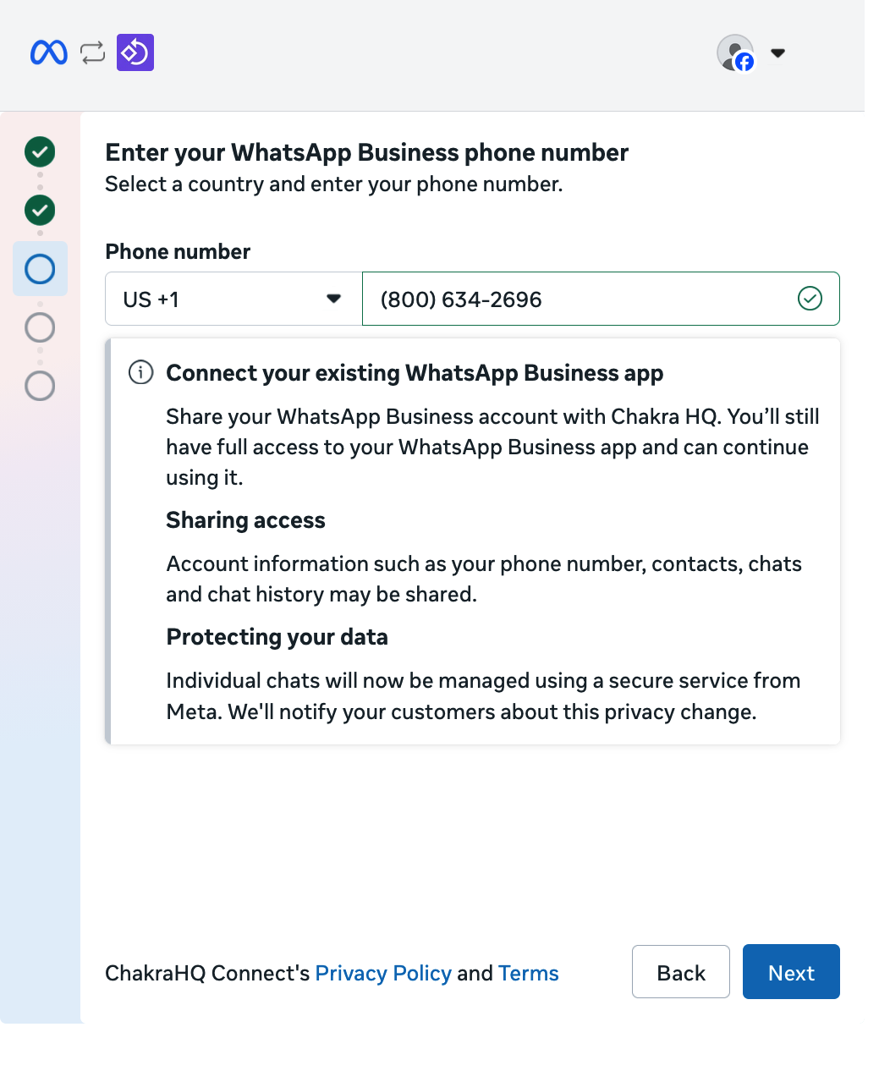Click the green validation checkmark in phone field
This screenshot has width=890, height=1071.
coord(810,299)
